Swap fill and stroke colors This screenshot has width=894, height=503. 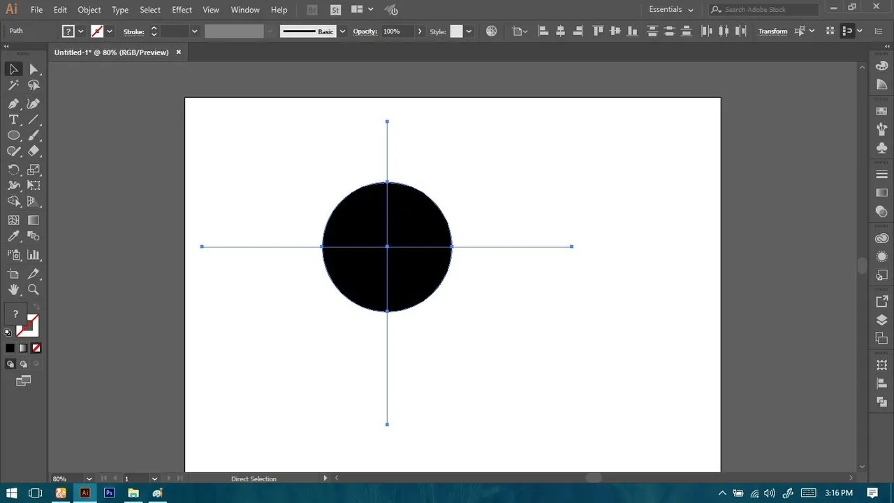pos(36,307)
